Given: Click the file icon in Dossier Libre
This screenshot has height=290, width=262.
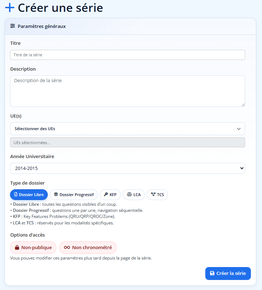Looking at the screenshot, I should pos(16,195).
